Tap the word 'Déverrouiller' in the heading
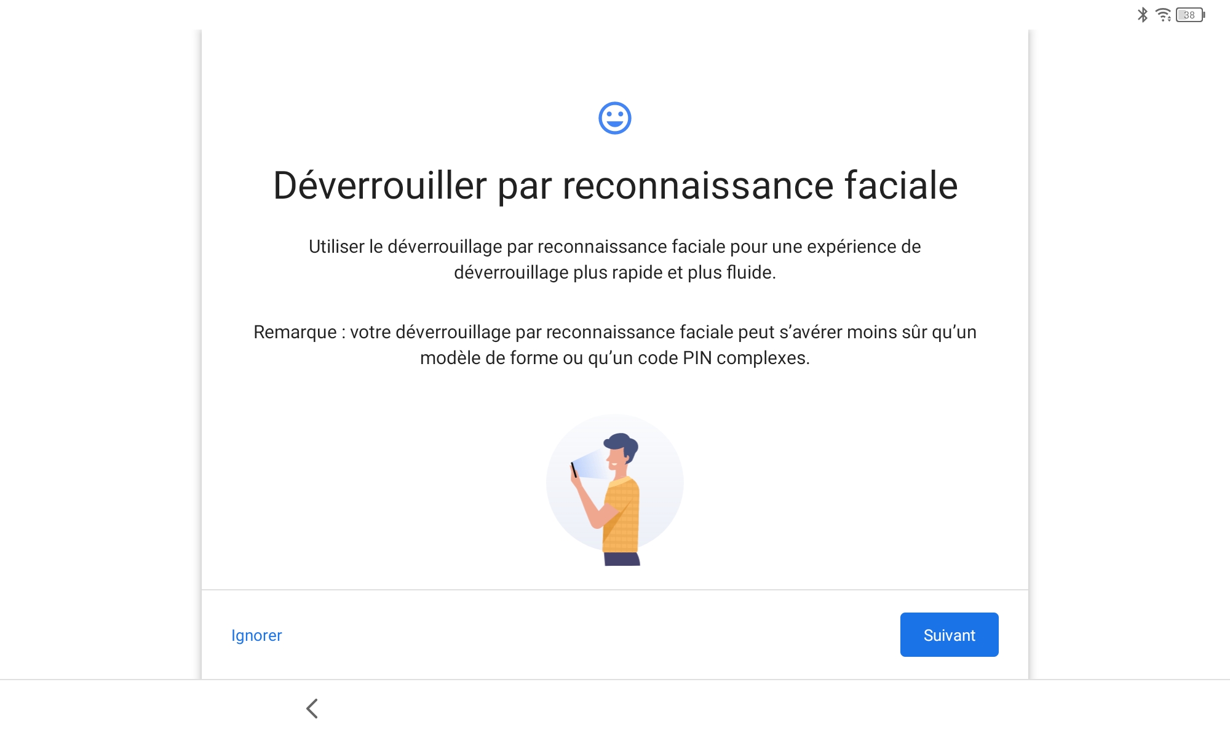Image resolution: width=1230 pixels, height=738 pixels. point(380,186)
